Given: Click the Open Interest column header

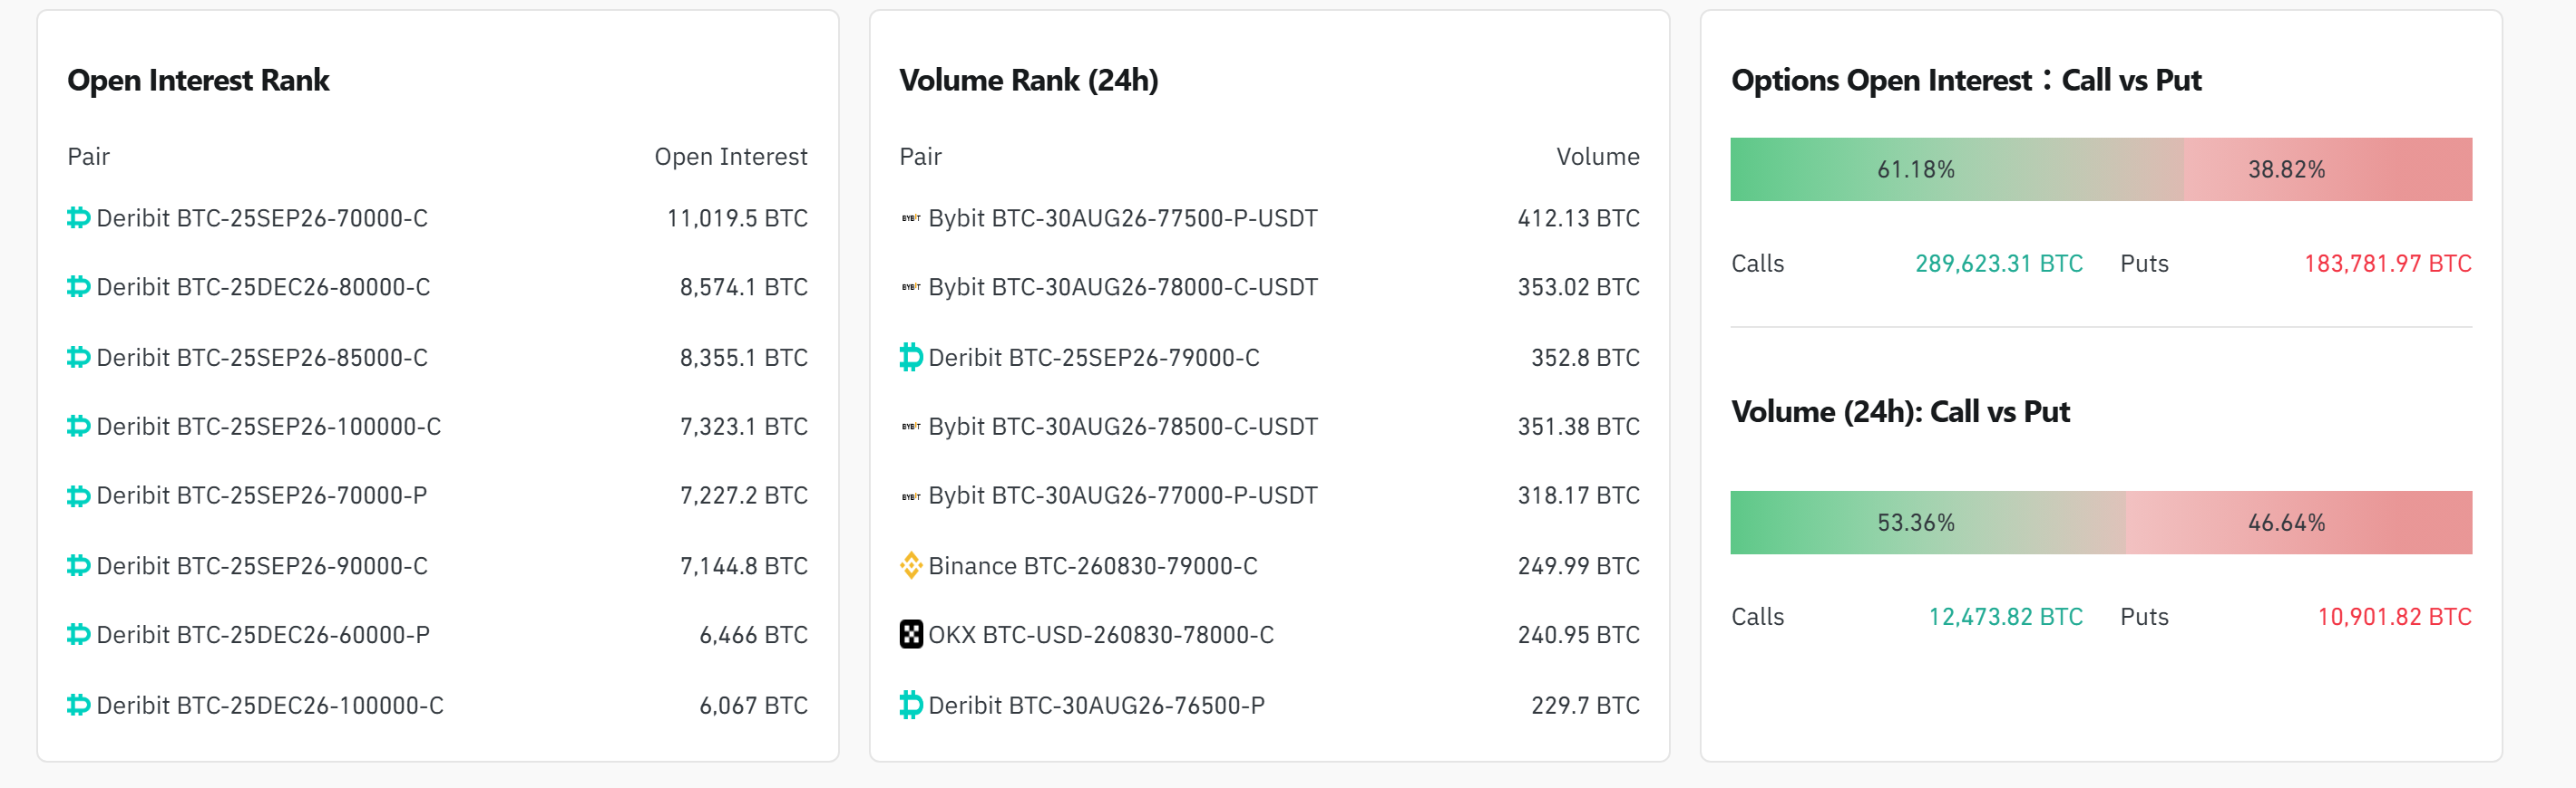Looking at the screenshot, I should 731,157.
